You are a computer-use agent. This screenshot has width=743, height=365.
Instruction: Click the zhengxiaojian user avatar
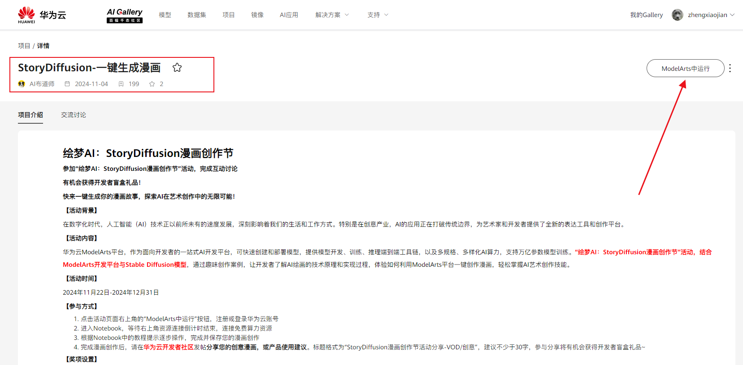coord(678,15)
